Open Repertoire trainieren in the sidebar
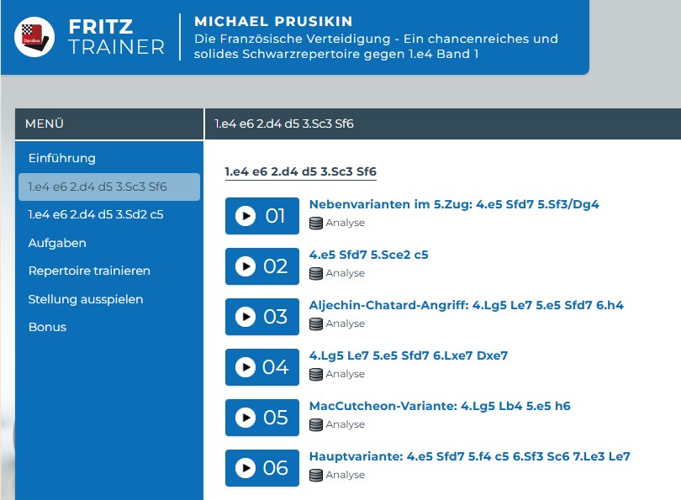681x500 pixels. [x=89, y=271]
